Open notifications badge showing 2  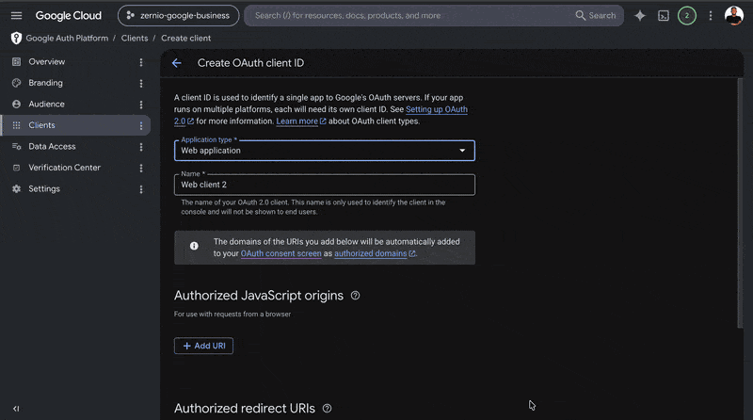(687, 15)
